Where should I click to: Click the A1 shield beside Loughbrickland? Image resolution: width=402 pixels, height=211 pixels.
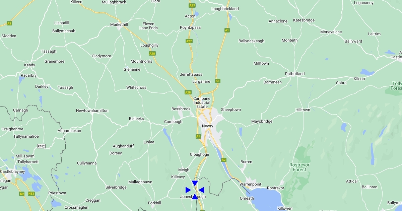click(x=227, y=30)
